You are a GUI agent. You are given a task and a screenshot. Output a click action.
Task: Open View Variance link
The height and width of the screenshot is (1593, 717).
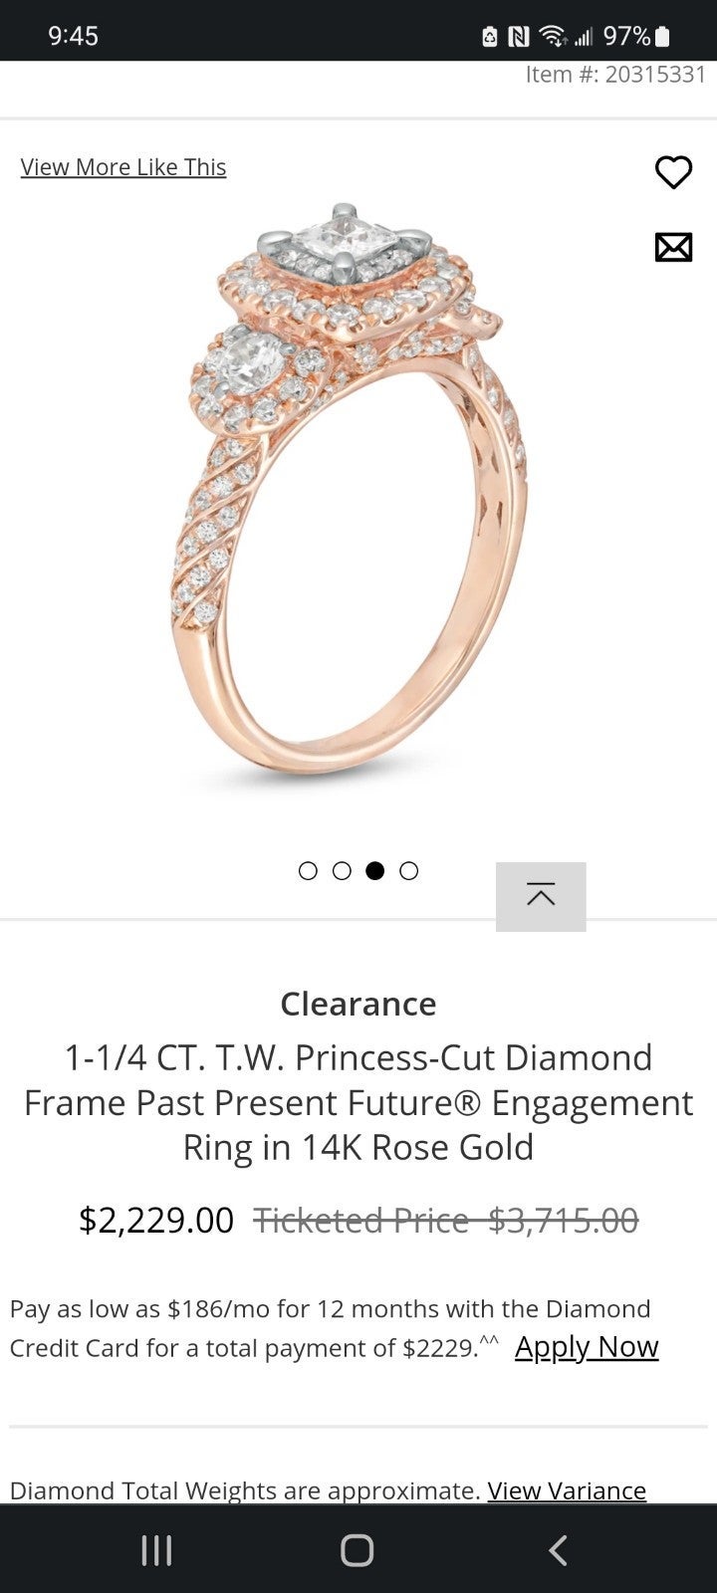click(x=567, y=1489)
